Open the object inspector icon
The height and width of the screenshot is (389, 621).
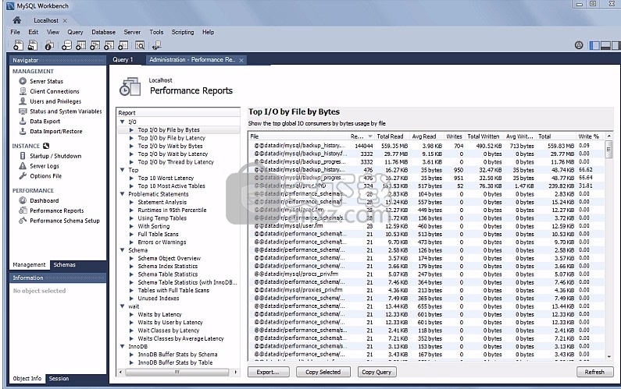(x=49, y=45)
